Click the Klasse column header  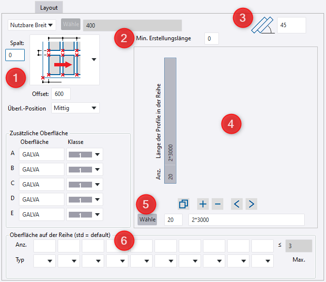point(76,142)
